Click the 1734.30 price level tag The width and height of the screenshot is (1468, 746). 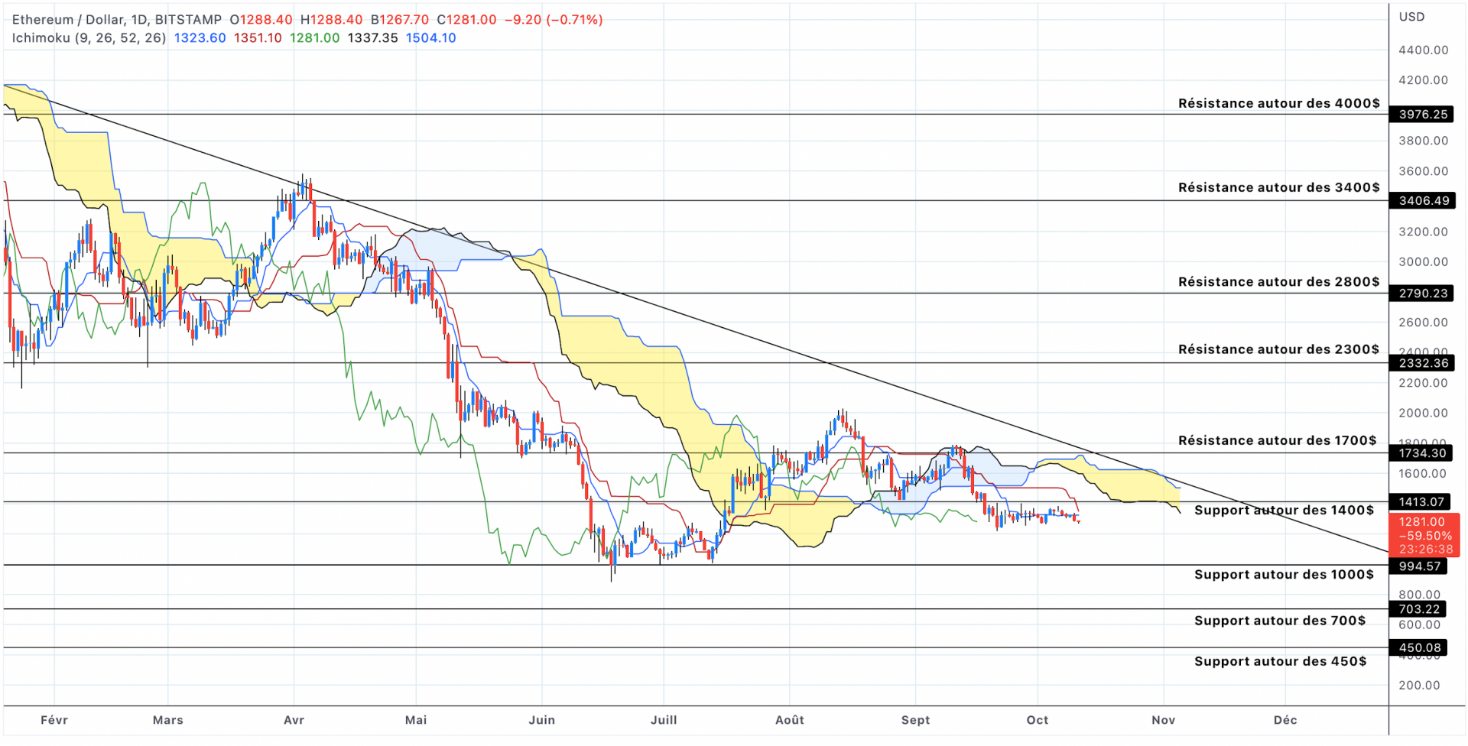click(1422, 453)
